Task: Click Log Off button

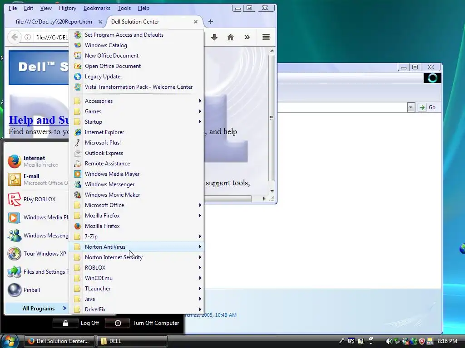Action: [x=76, y=323]
